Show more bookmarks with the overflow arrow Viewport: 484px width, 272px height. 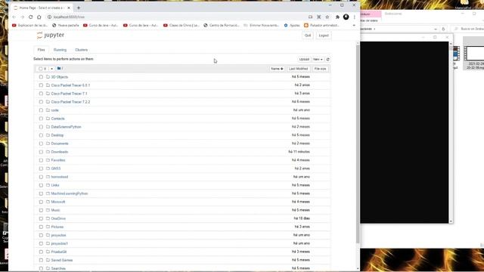[354, 25]
